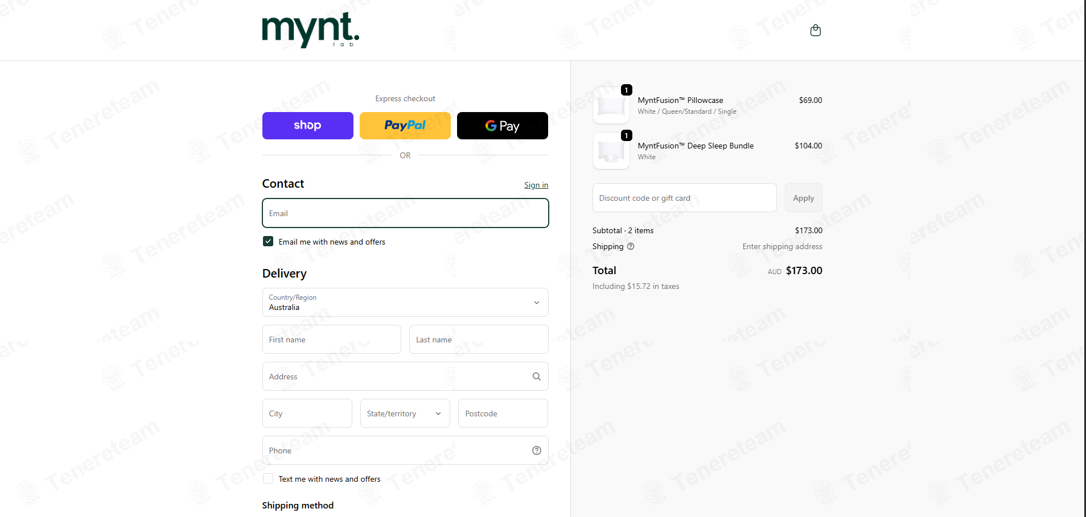Click the Delivery heading

[285, 274]
